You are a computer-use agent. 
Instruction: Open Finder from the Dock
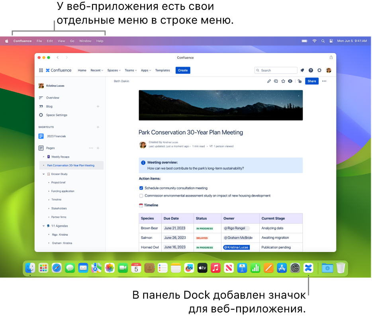coord(30,268)
